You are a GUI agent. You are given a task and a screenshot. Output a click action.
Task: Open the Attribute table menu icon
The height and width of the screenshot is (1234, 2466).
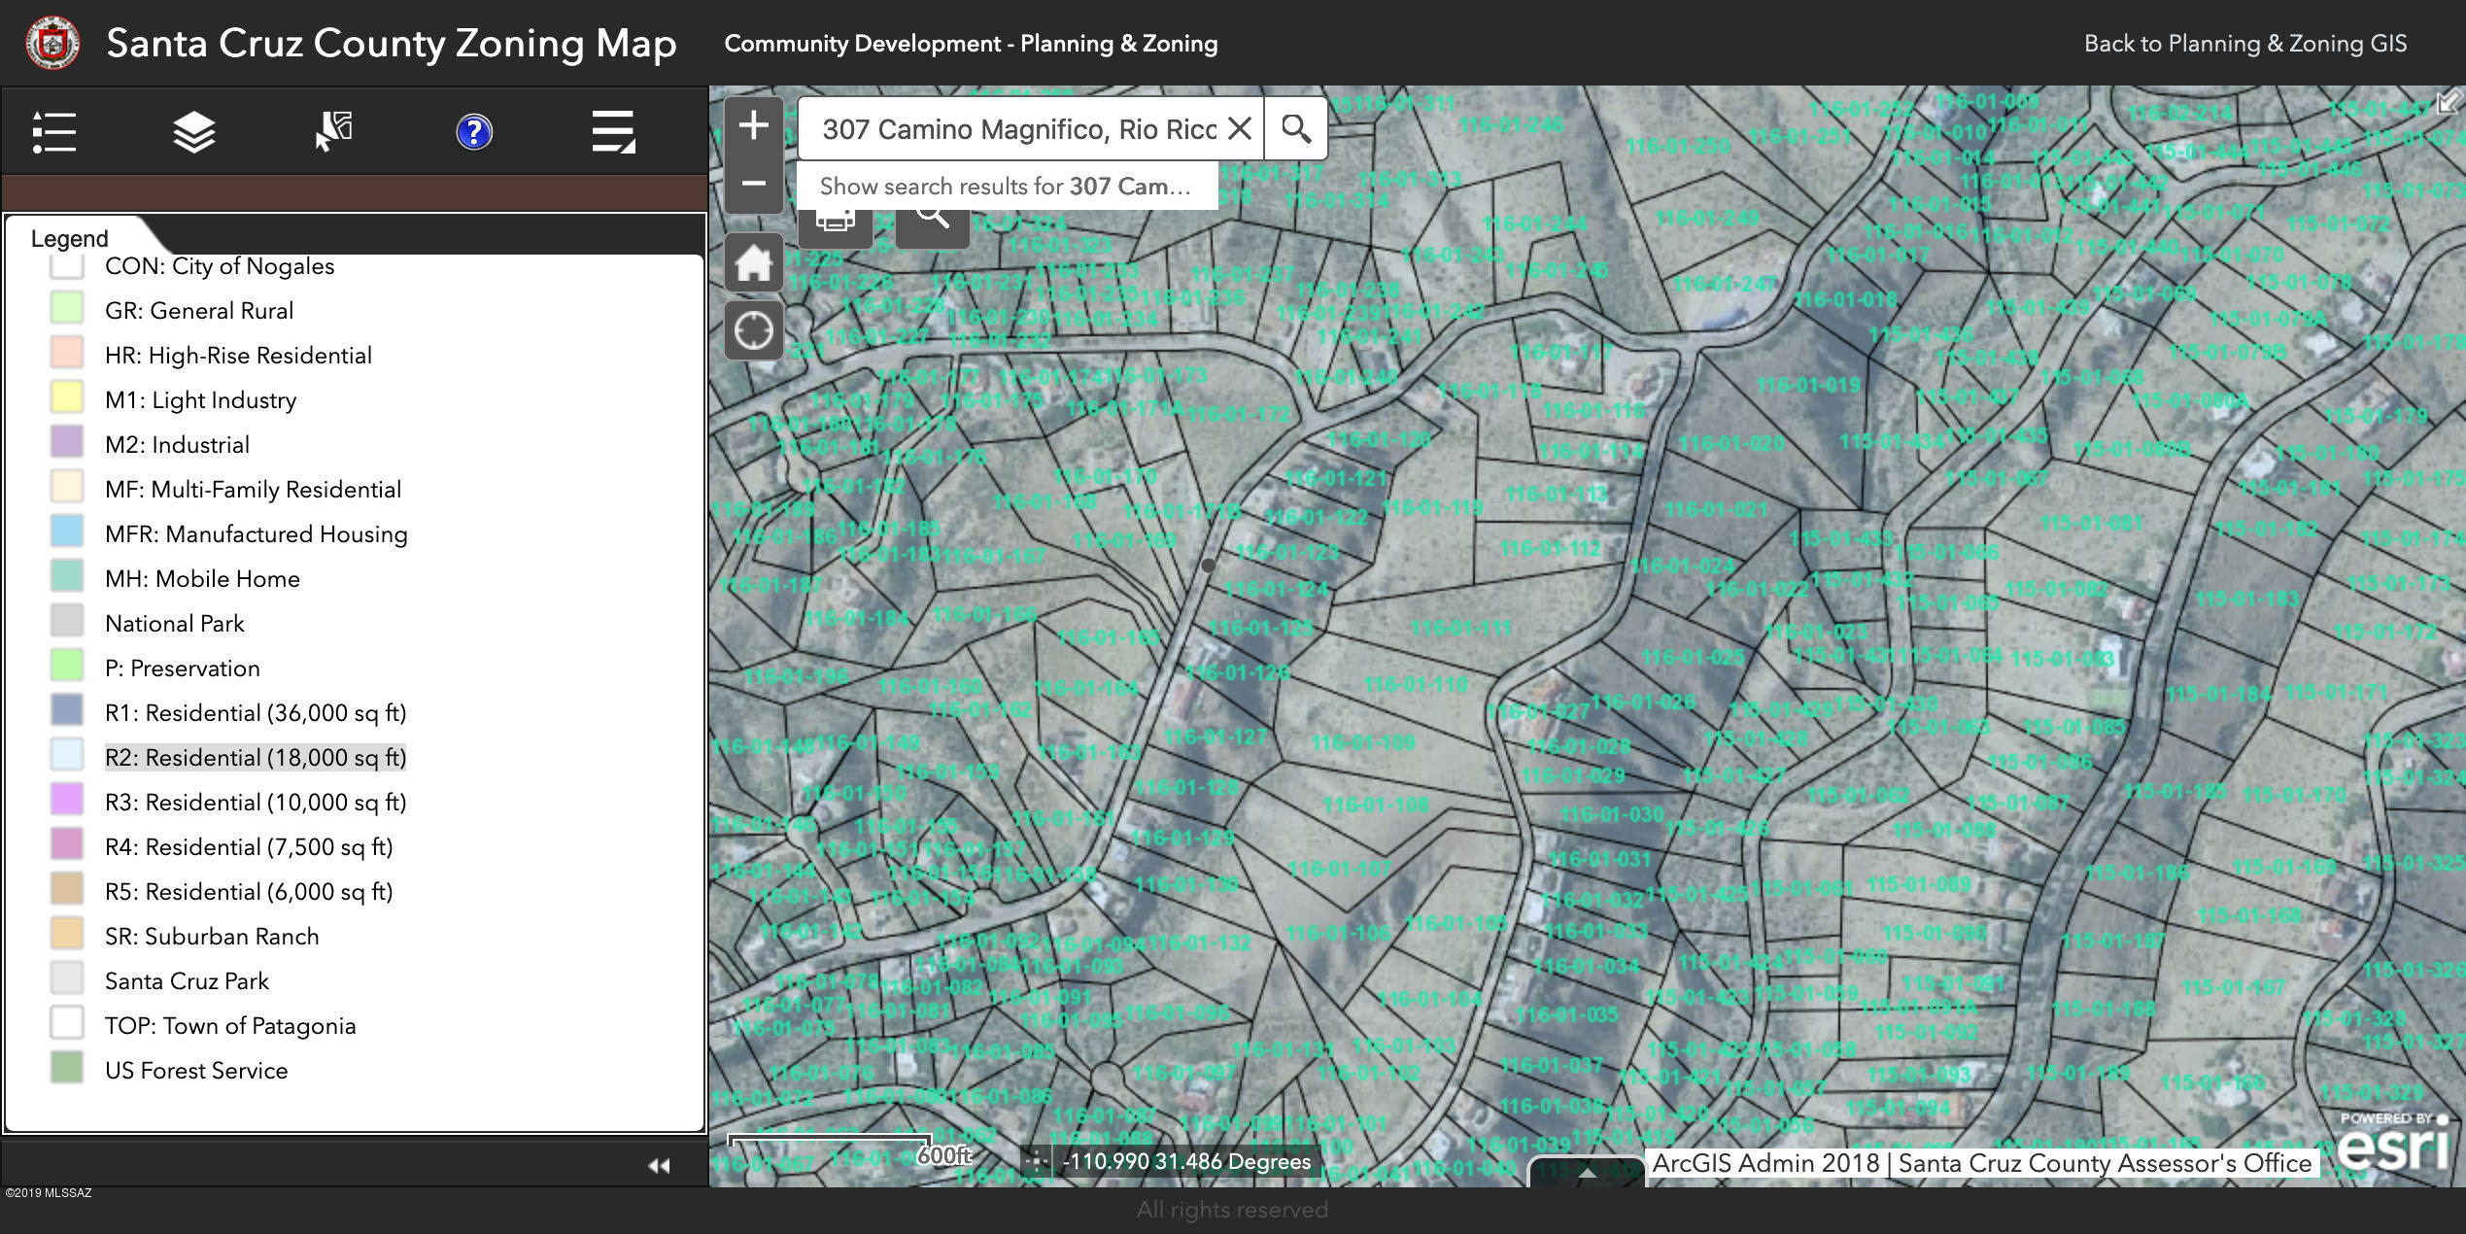point(613,131)
